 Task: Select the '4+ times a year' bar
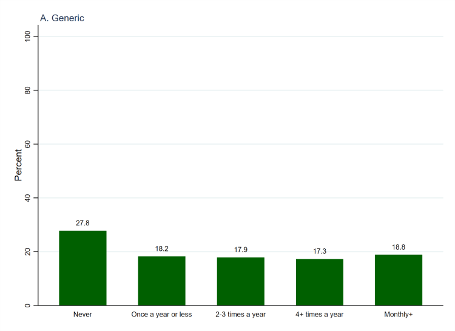pos(319,282)
